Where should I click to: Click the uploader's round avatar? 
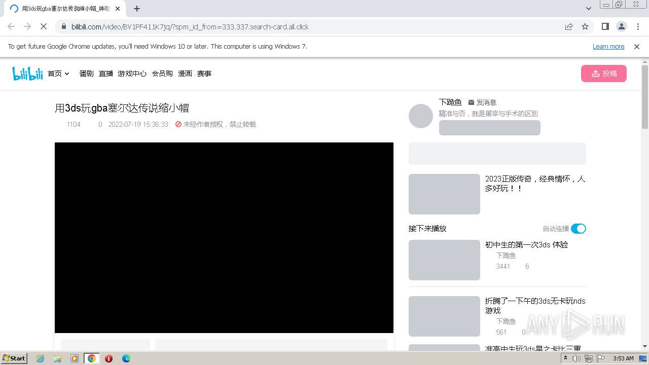421,116
